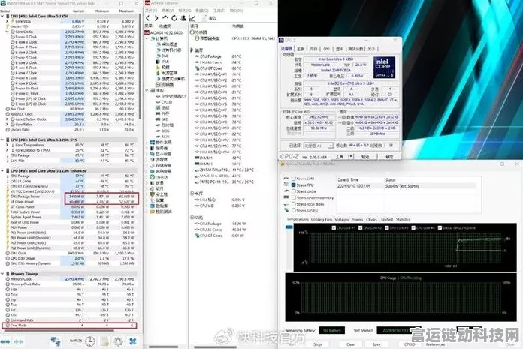Expand Core Temperatures row in HWiNFO
Screen dimensions: 523x349
pos(7,145)
